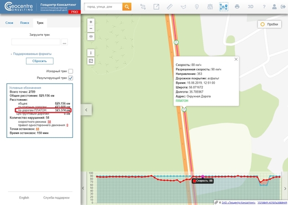The width and height of the screenshot is (288, 205).
Task: Open speed violations count 58 link
Action: [x=49, y=122]
